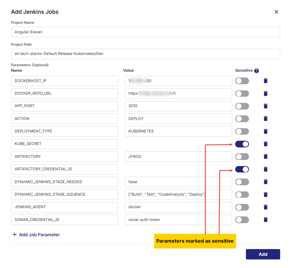Screen dimensions: 293x268
Task: Toggle sensitive for DYNAMIC_JENKINS_STAGE_SQUENCE
Action: (x=242, y=195)
